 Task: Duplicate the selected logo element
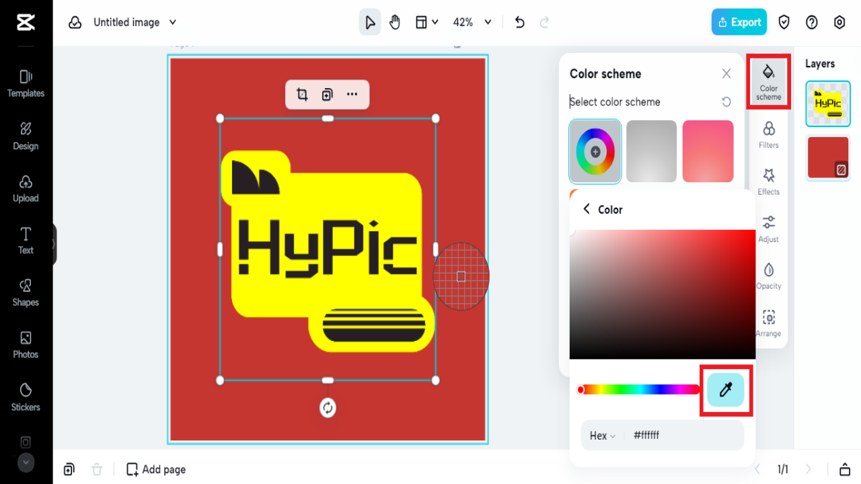click(x=327, y=94)
